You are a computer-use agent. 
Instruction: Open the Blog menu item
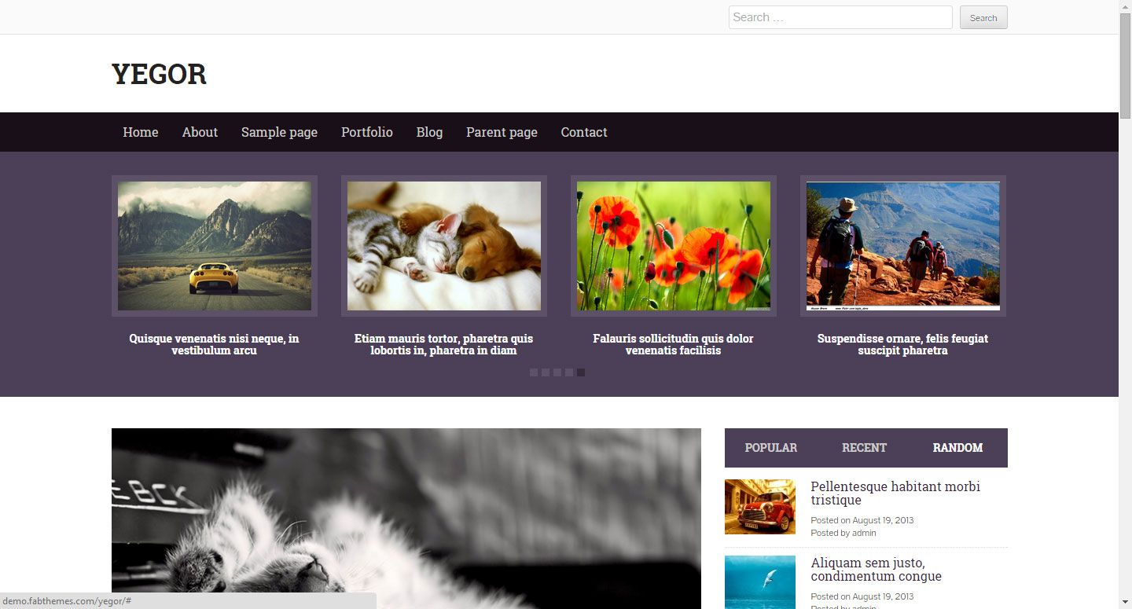tap(429, 132)
